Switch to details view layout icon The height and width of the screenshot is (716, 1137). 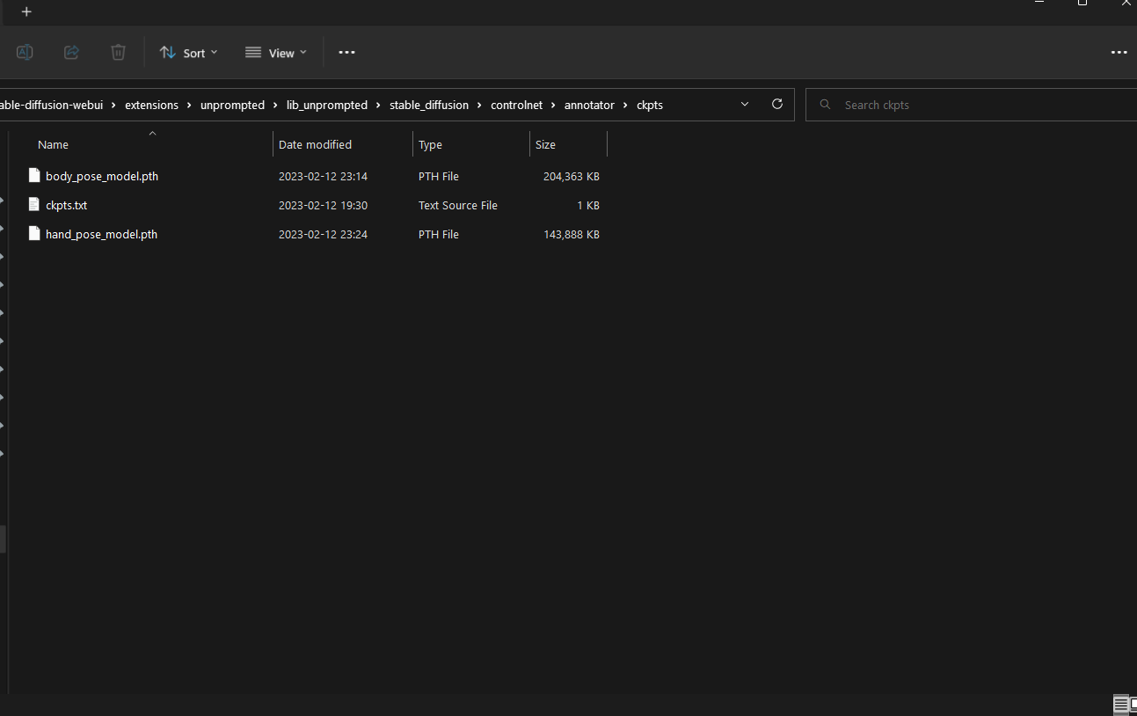[x=1120, y=704]
